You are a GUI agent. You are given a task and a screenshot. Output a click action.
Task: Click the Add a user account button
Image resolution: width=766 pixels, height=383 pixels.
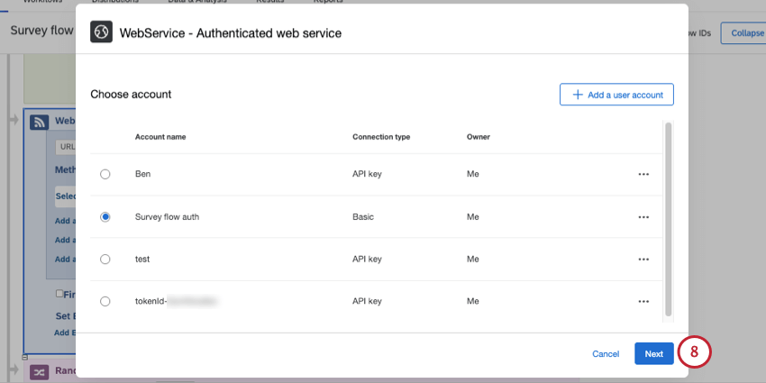(x=616, y=95)
